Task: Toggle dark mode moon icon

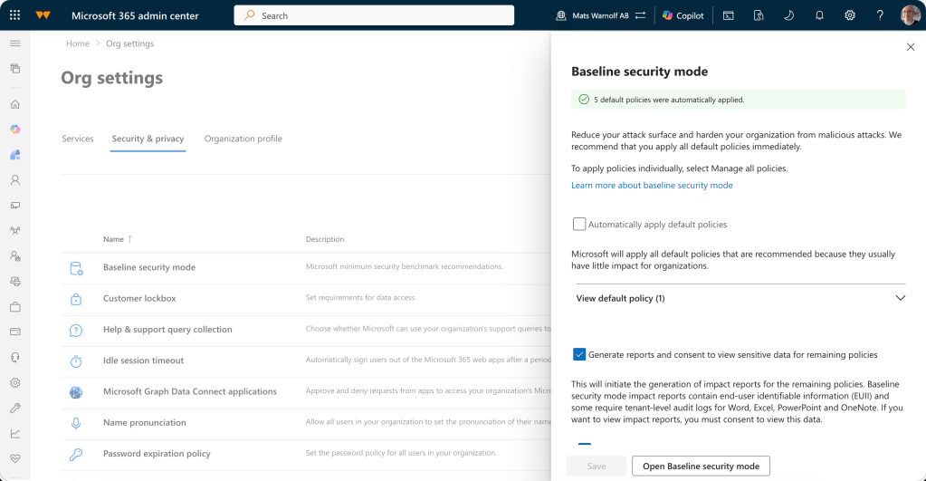Action: tap(788, 15)
